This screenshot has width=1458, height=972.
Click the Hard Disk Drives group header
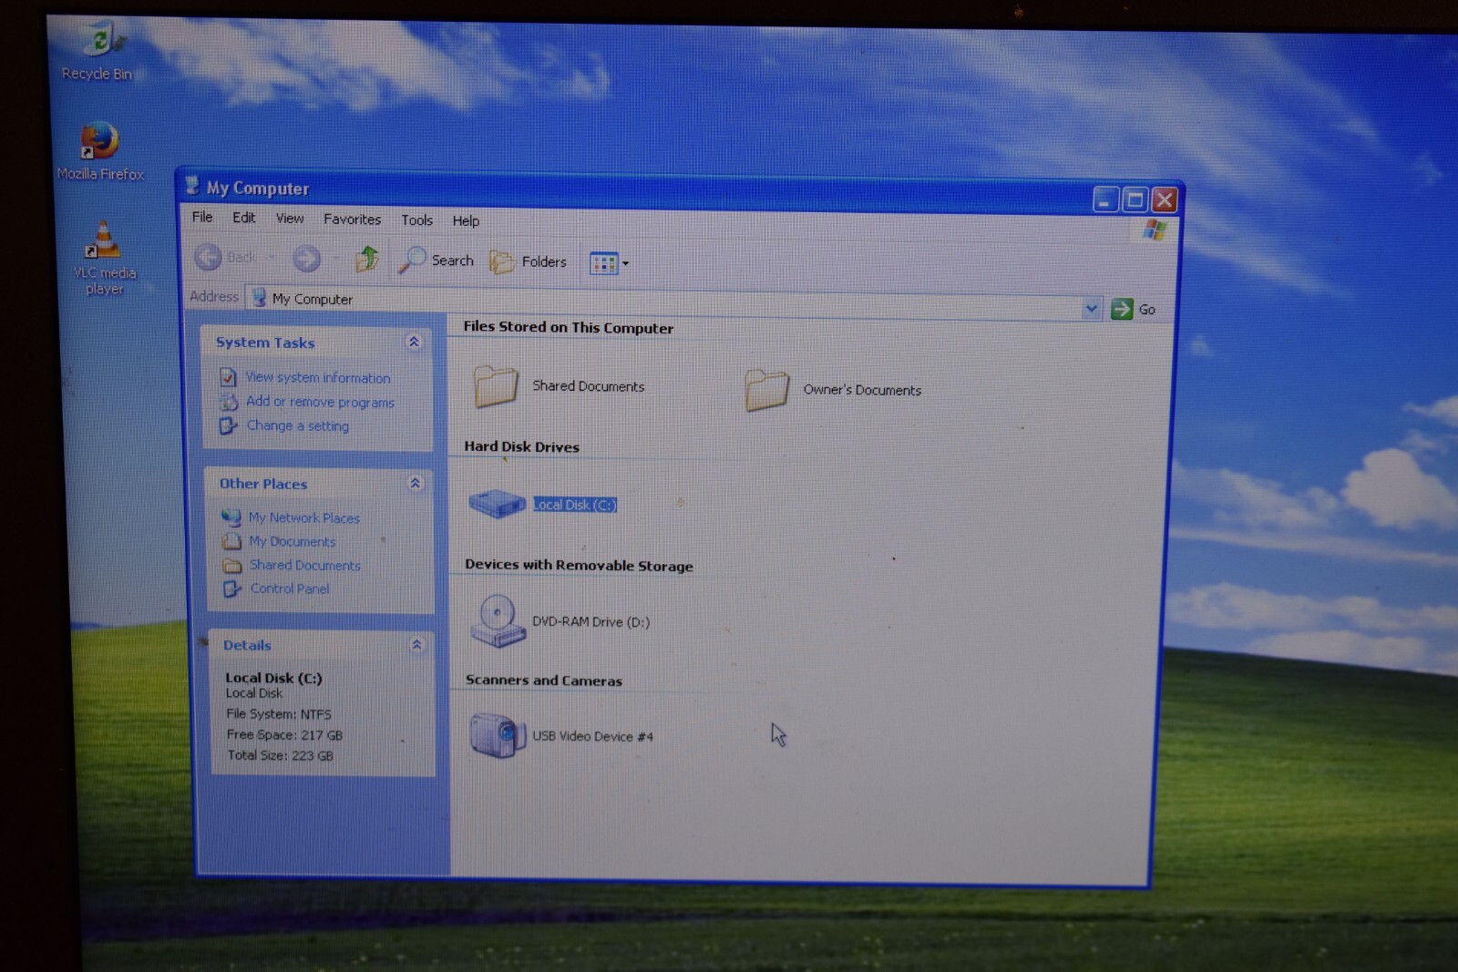click(521, 446)
